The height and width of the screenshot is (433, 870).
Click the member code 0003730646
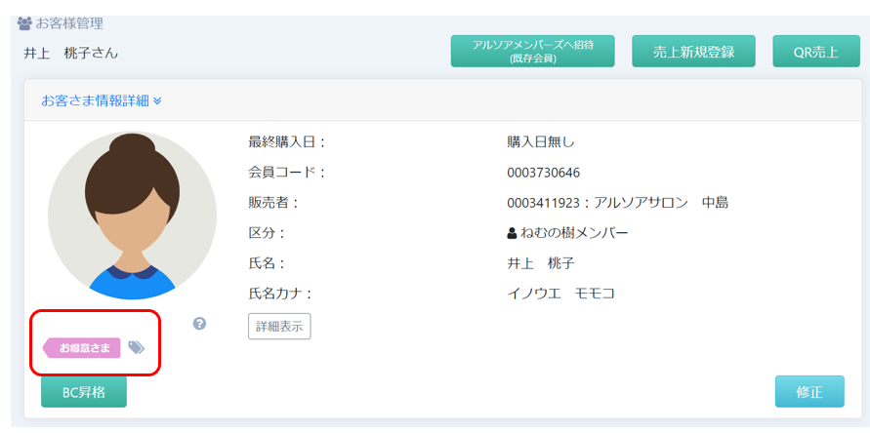(543, 173)
